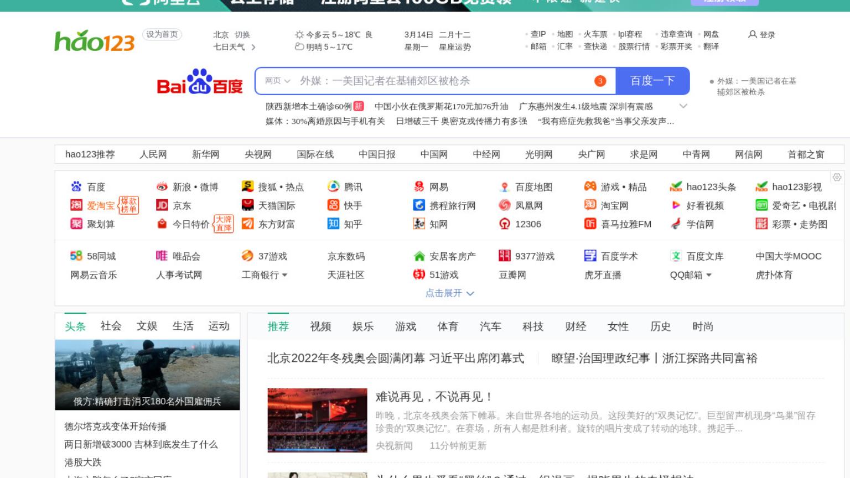Image resolution: width=850 pixels, height=478 pixels.
Task: Select the 财经 feed tab
Action: pyautogui.click(x=576, y=326)
